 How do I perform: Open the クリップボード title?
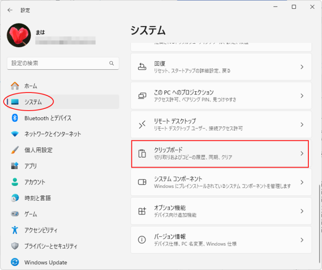pos(168,150)
